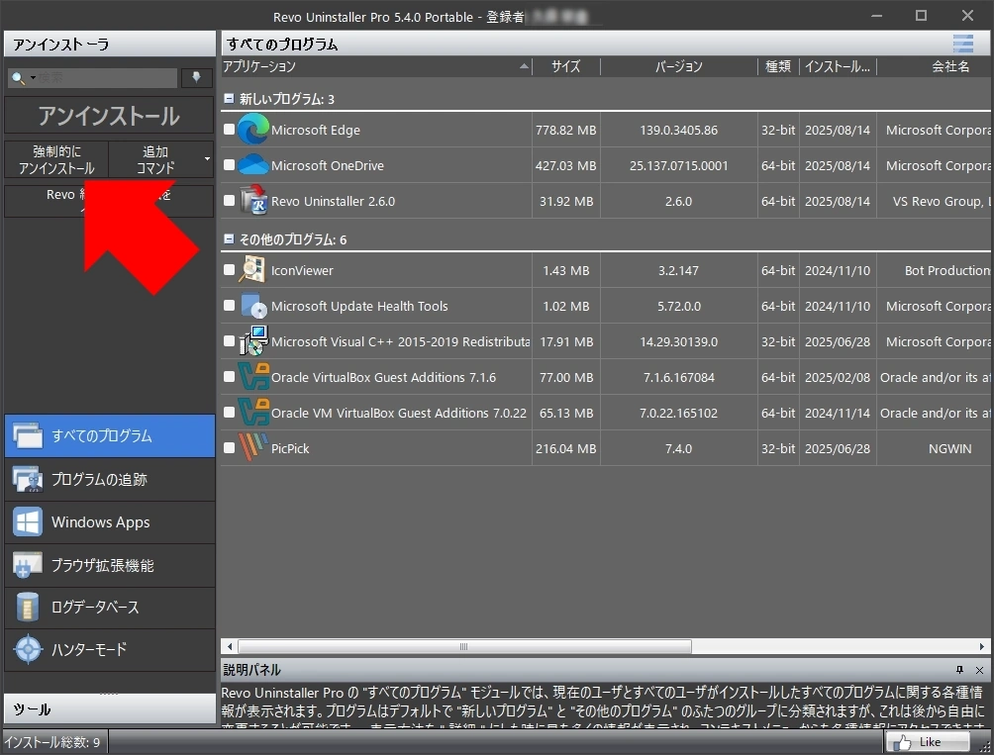Image resolution: width=994 pixels, height=755 pixels.
Task: Open the 追加コマンド dropdown arrow
Action: click(x=207, y=159)
